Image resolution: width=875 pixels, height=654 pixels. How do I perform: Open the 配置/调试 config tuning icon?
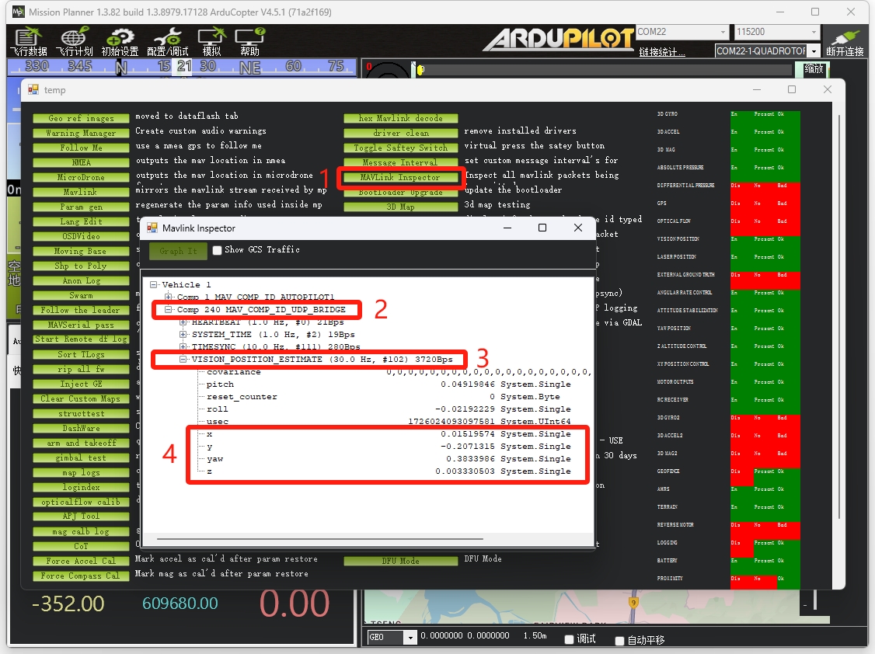coord(167,42)
